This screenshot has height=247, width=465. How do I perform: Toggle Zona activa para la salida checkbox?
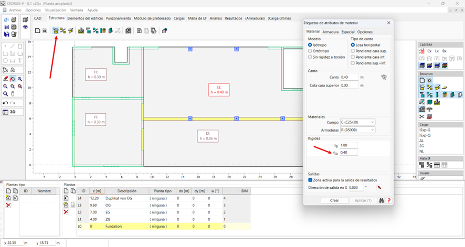click(x=310, y=180)
